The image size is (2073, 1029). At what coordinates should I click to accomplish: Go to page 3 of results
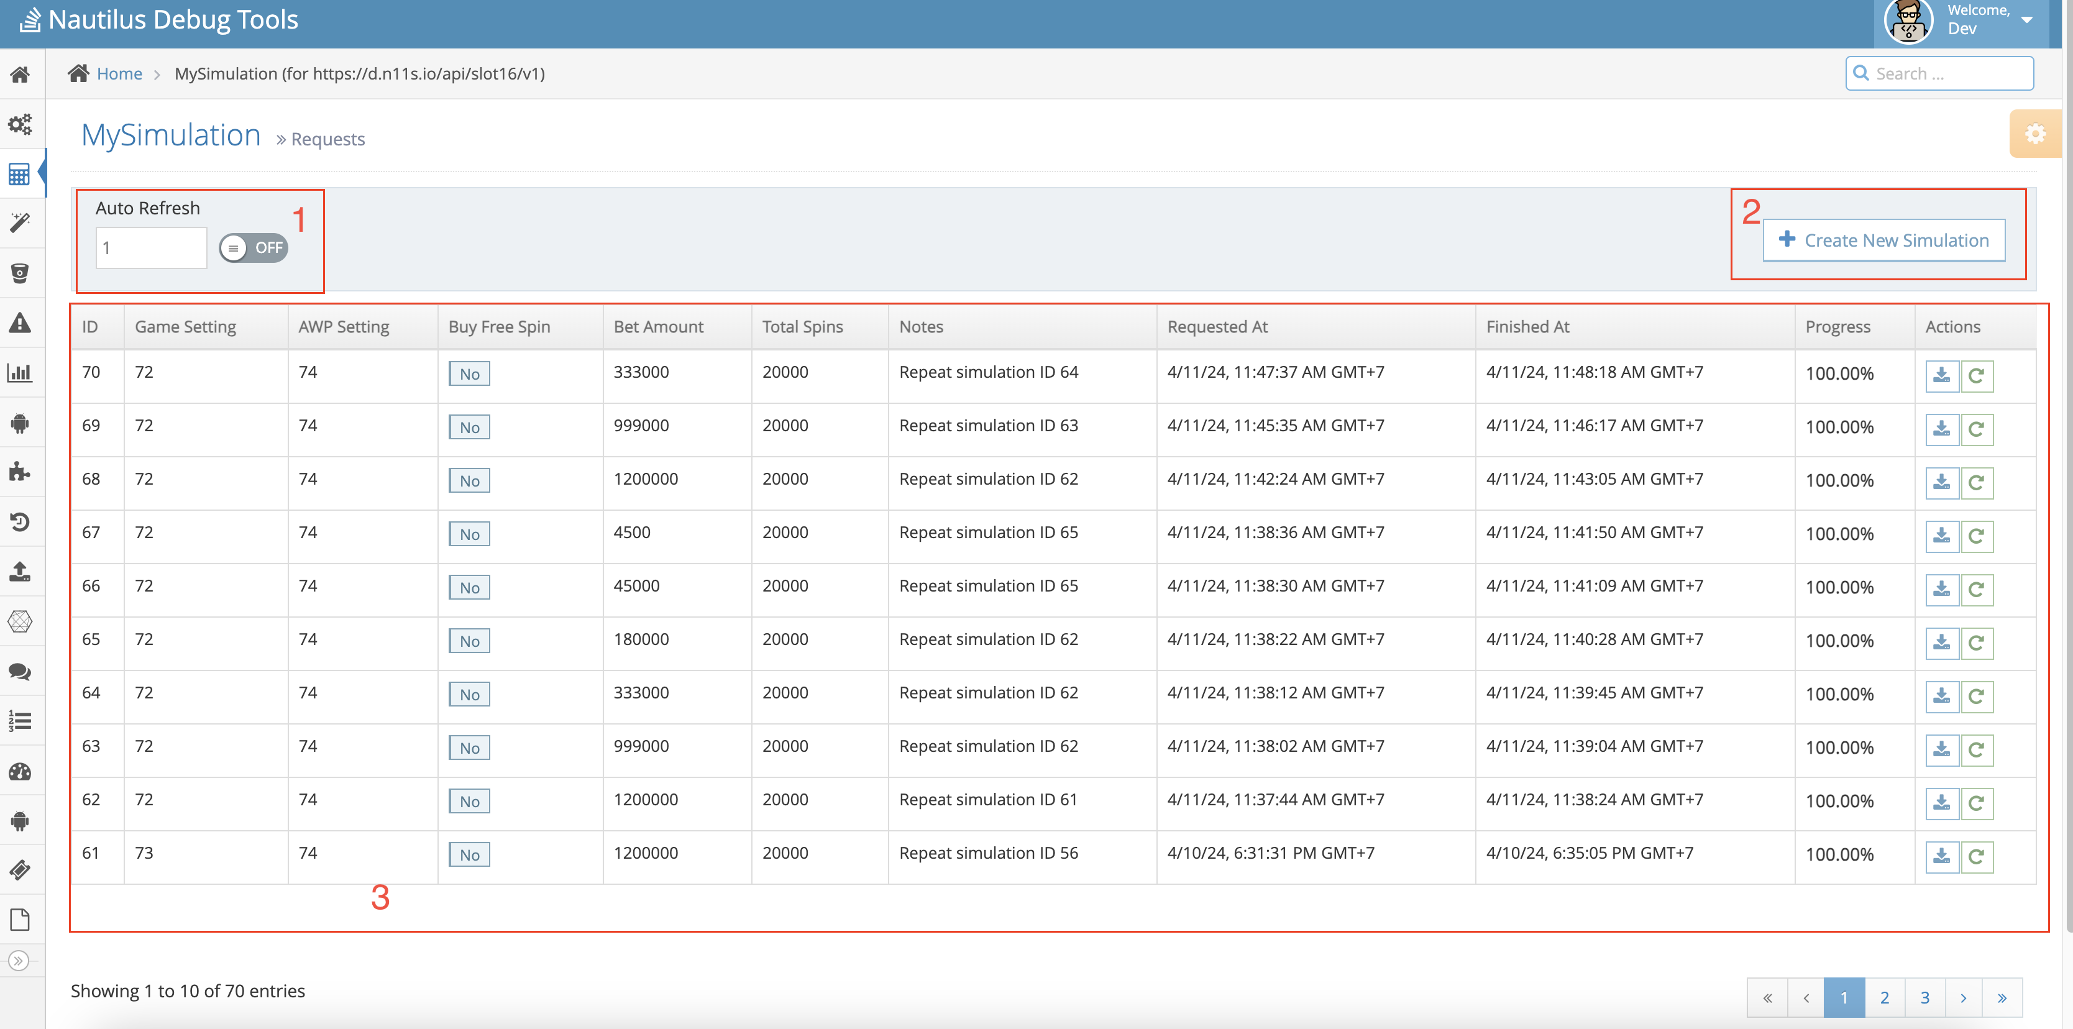click(x=1924, y=998)
